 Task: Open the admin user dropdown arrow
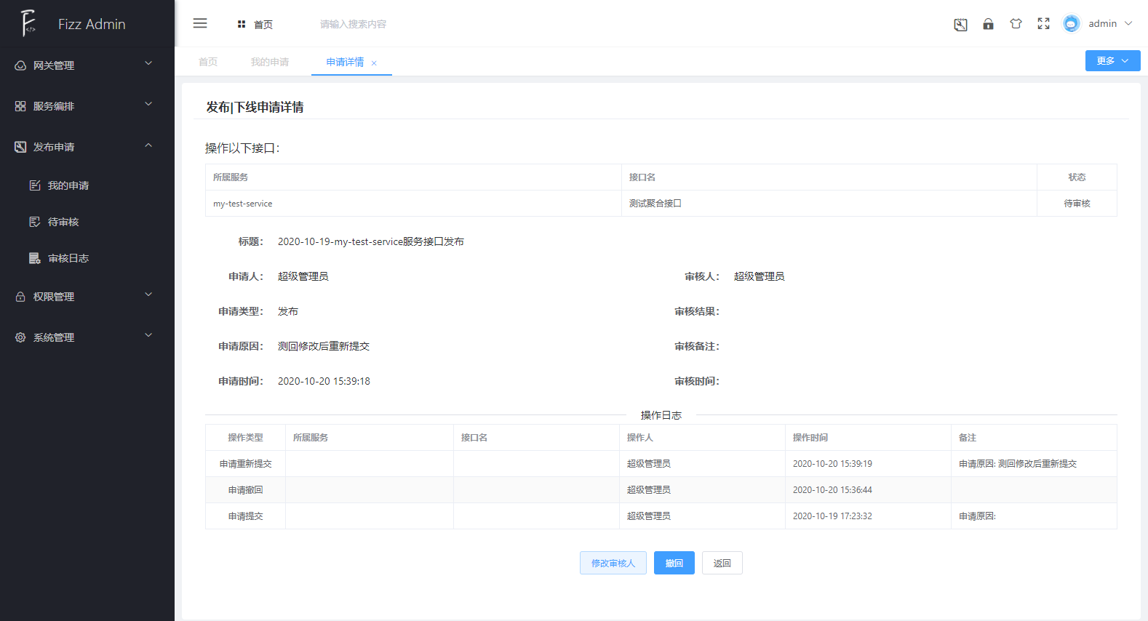point(1128,23)
